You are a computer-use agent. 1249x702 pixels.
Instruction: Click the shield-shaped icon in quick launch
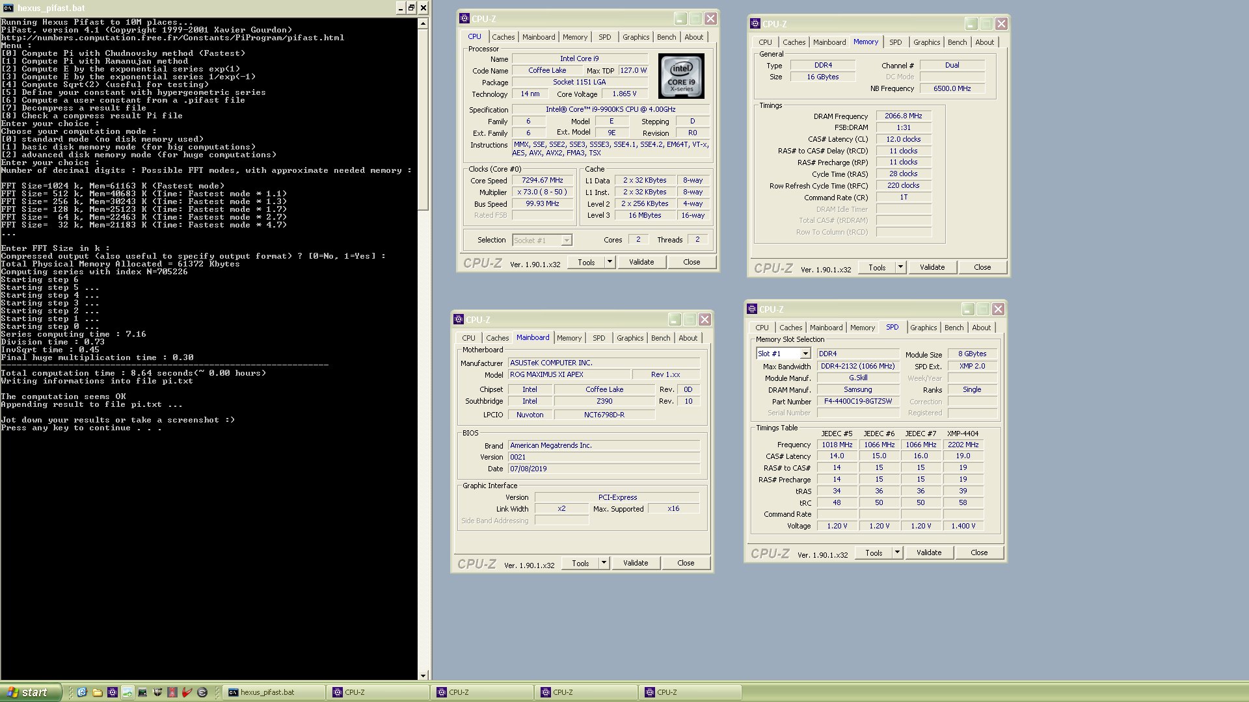[157, 692]
